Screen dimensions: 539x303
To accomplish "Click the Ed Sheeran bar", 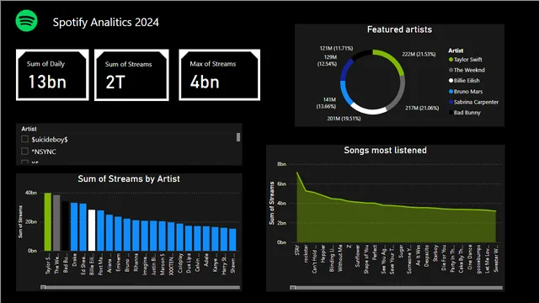I will tap(83, 227).
